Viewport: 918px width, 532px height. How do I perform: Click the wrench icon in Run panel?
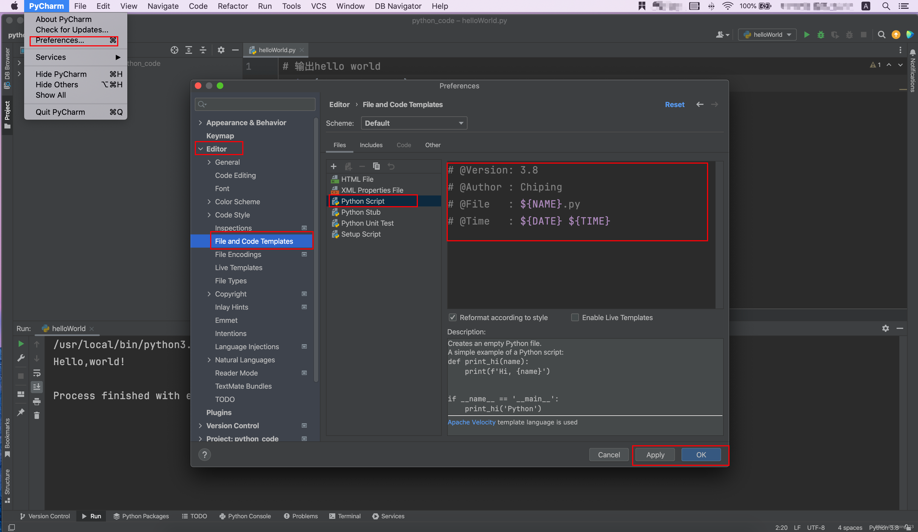21,358
